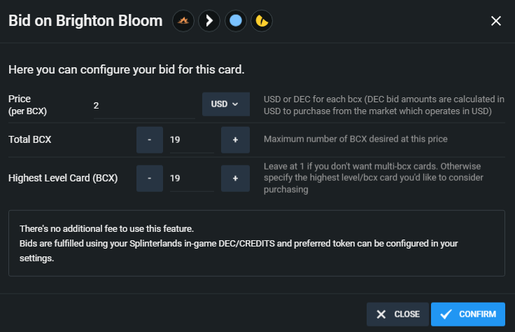Decrease Highest Level Card BCX with minus

click(150, 178)
